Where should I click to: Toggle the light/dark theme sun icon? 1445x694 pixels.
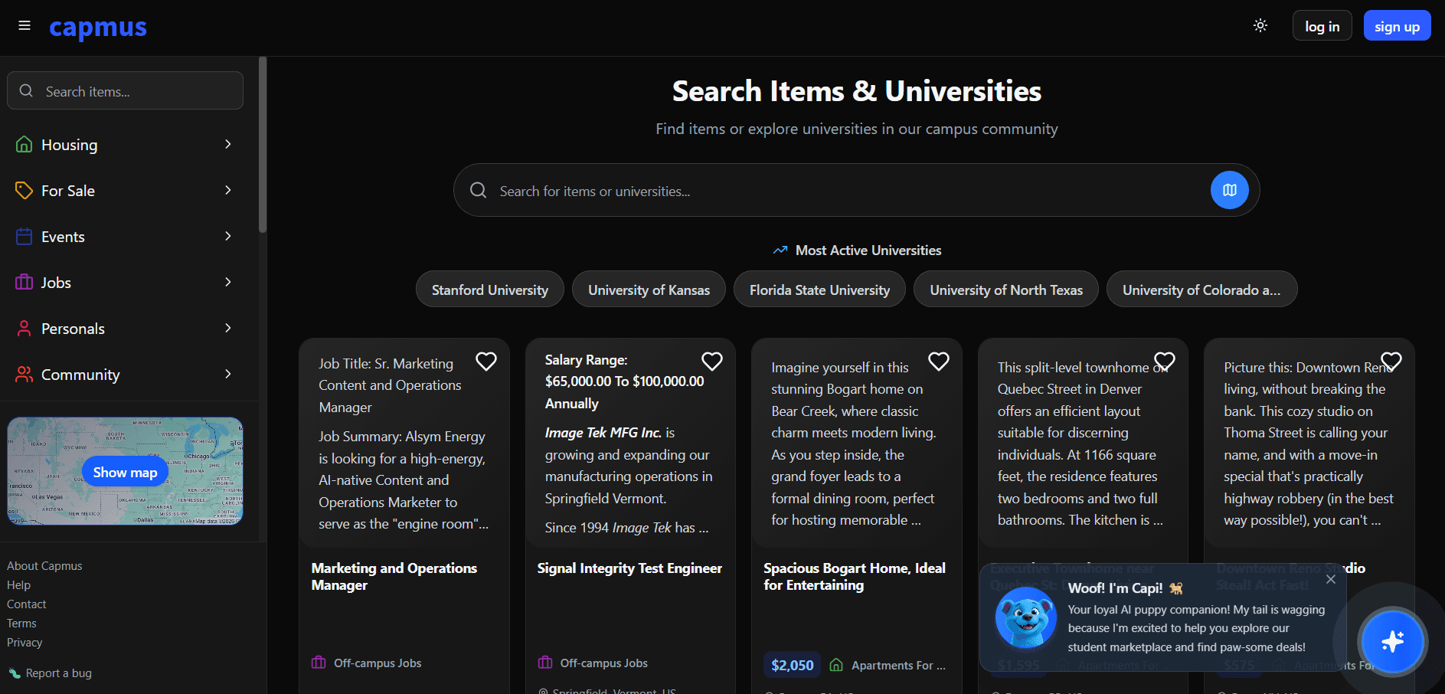(x=1260, y=25)
